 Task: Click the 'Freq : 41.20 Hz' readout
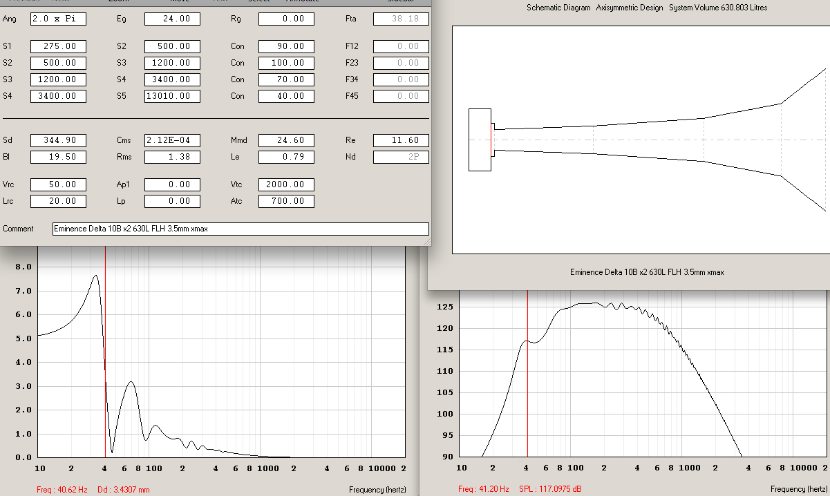(x=484, y=490)
